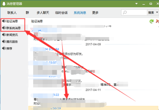159x110 pixels.
Task: Switch to the 群 tab
Action: click(x=27, y=13)
